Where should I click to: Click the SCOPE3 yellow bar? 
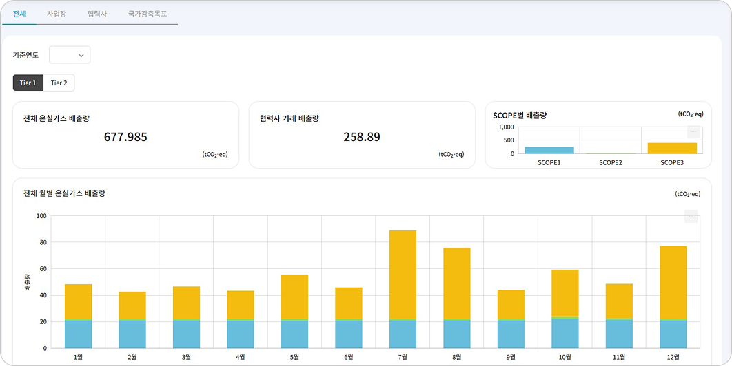click(x=671, y=148)
